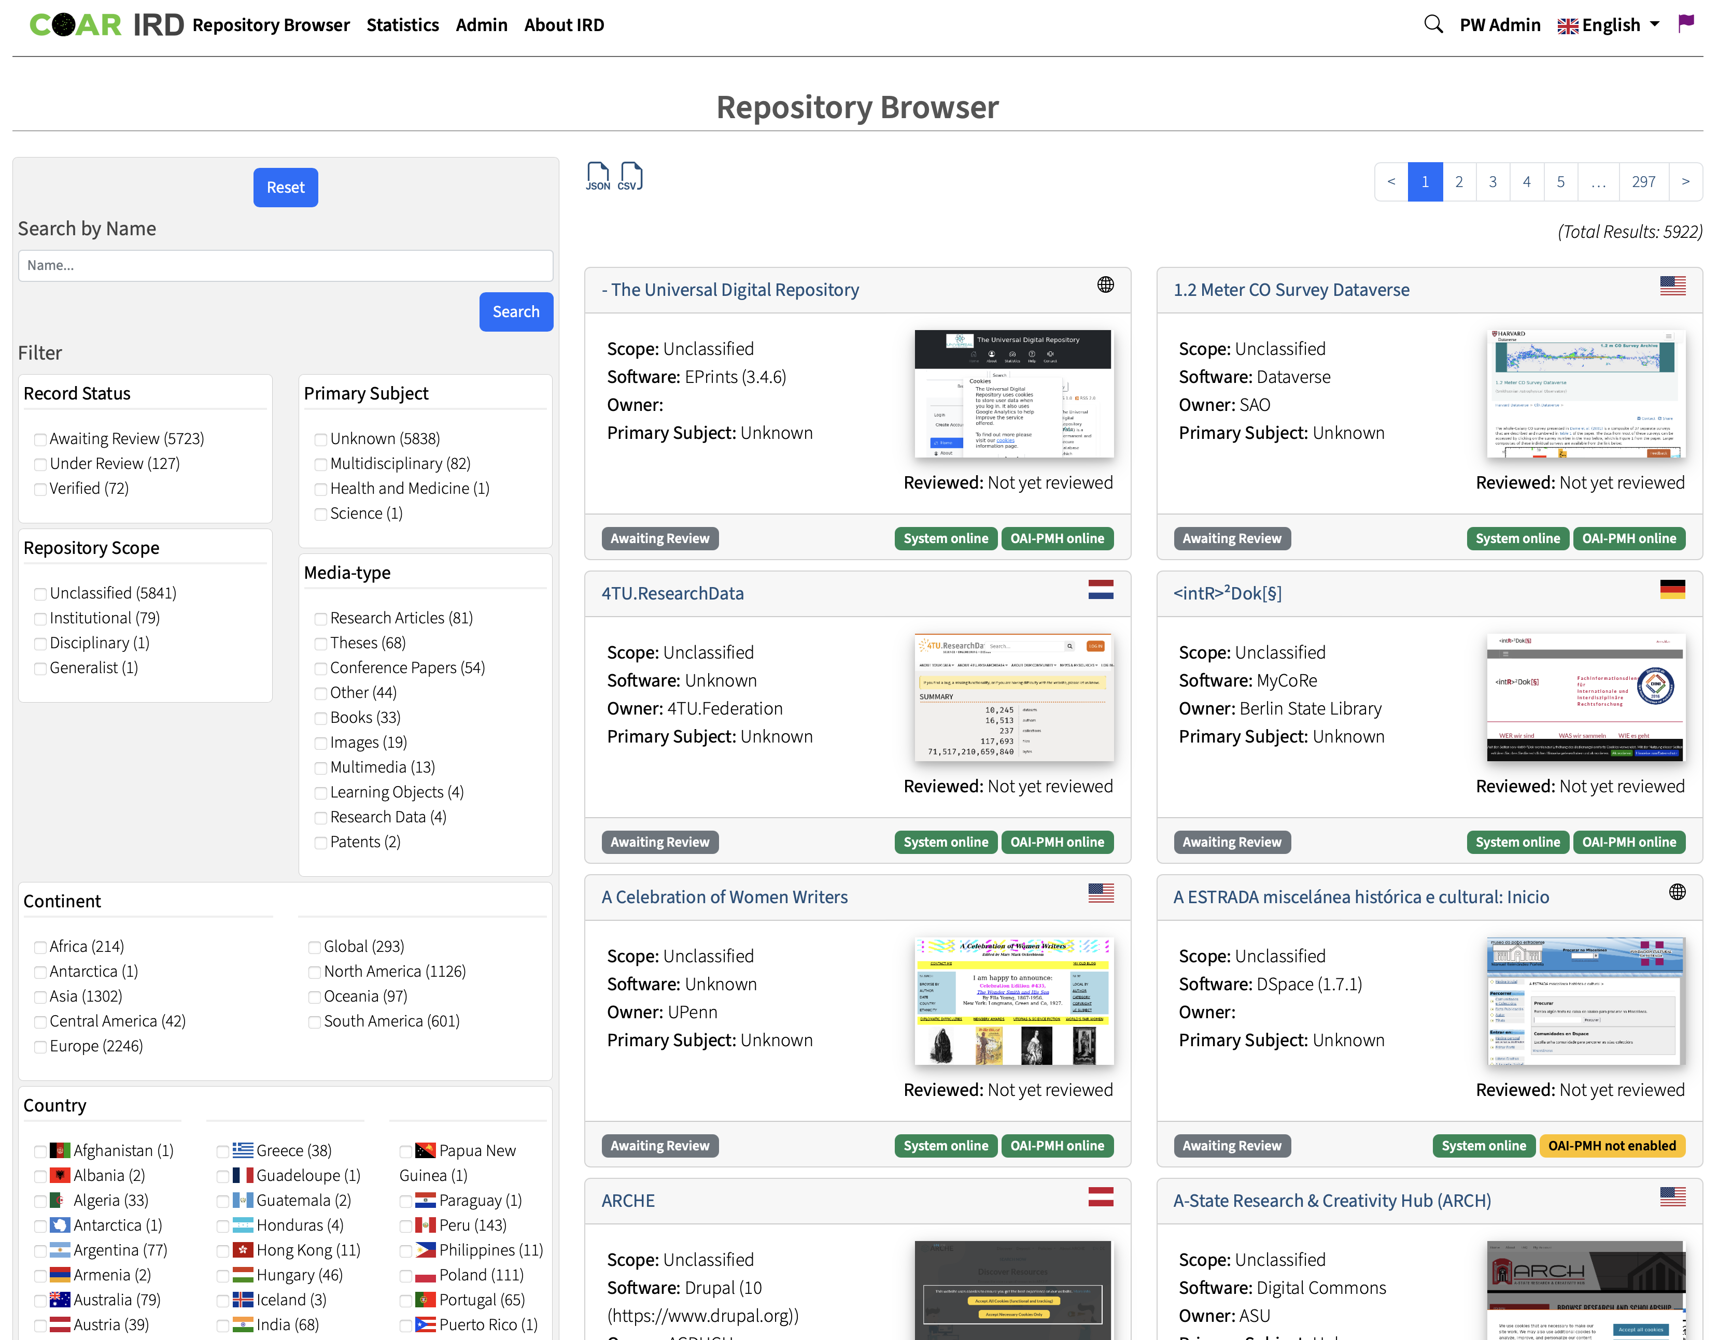
Task: Check the Verified status filter
Action: pyautogui.click(x=40, y=489)
